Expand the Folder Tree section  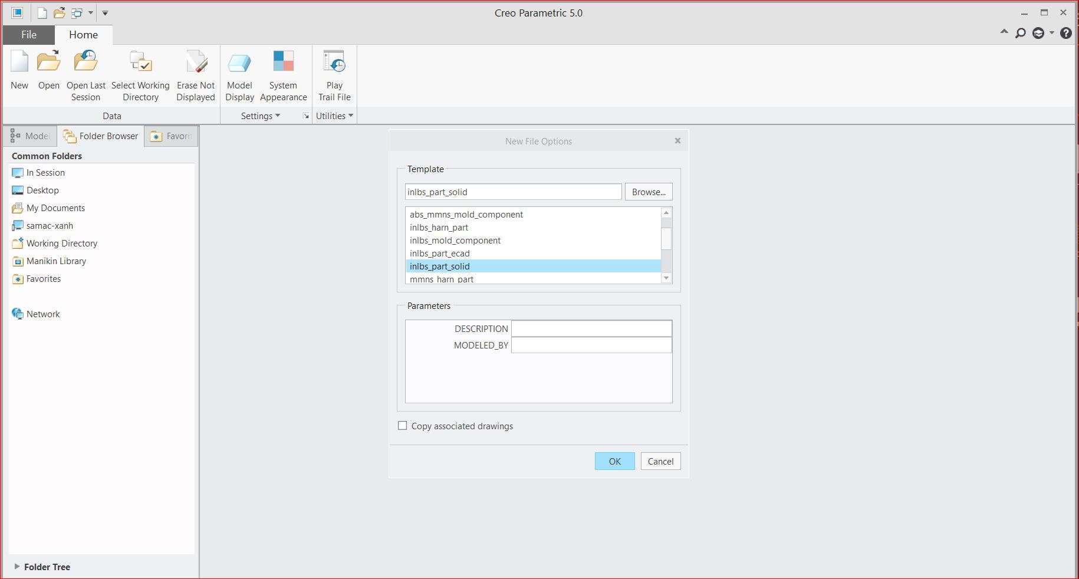pos(17,567)
